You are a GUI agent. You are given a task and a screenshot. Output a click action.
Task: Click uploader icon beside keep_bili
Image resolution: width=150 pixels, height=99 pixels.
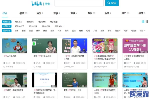click(65, 67)
